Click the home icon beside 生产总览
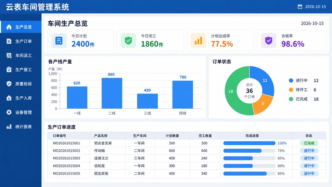 9,27
